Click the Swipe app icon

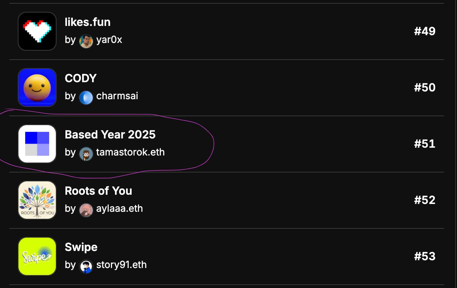tap(37, 256)
